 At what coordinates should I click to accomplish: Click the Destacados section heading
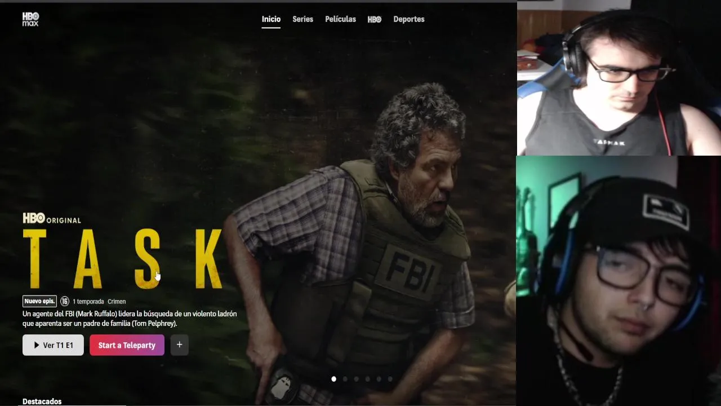tap(42, 401)
